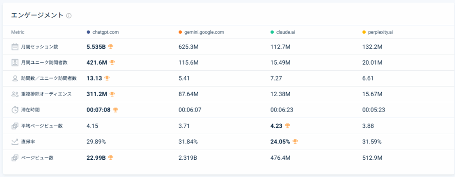Click the green dot for claude.ai
The height and width of the screenshot is (177, 455).
[x=272, y=32]
